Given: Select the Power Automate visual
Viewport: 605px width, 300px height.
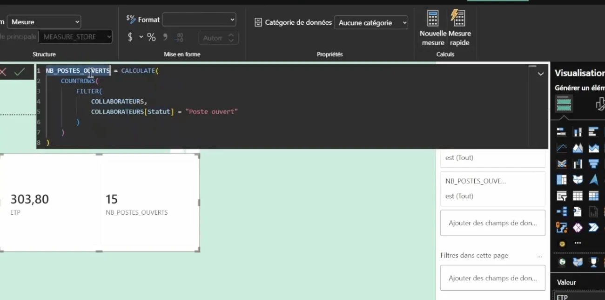Looking at the screenshot, I should coord(593,228).
